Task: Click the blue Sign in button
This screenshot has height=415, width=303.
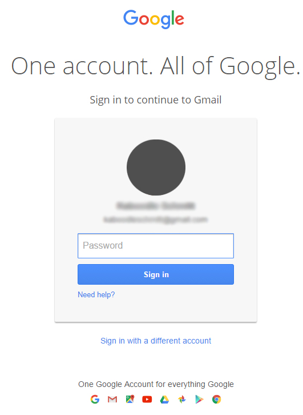Action: point(156,274)
